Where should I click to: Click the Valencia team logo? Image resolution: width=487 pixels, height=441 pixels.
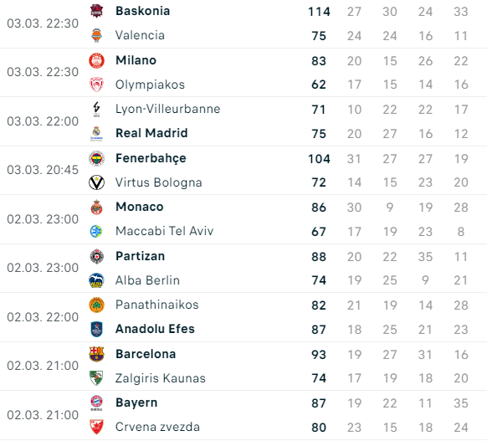[96, 35]
